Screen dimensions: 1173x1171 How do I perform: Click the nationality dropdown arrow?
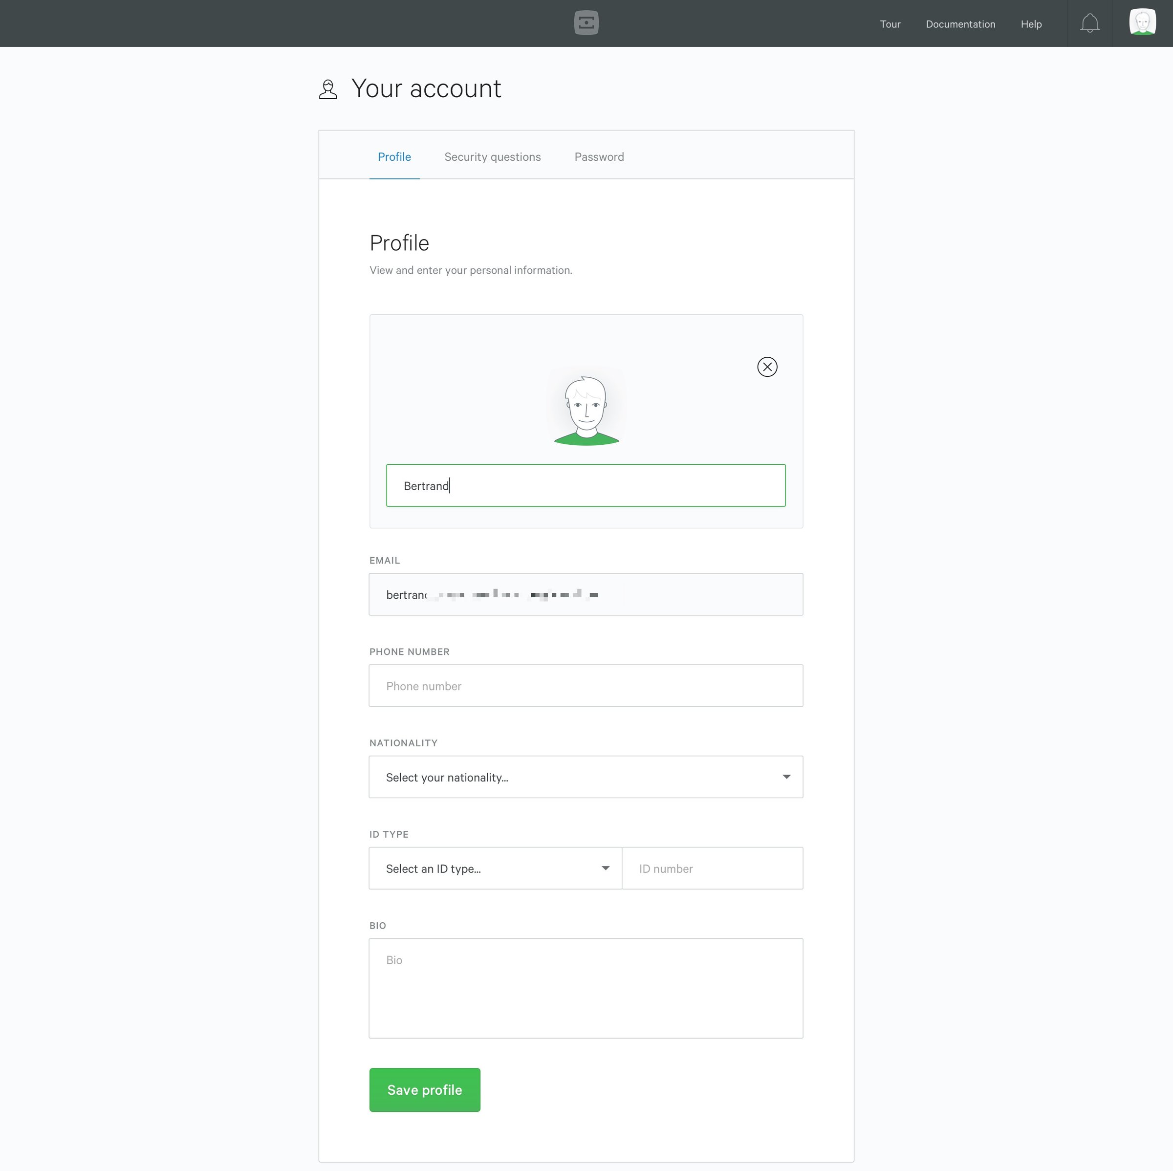coord(786,777)
